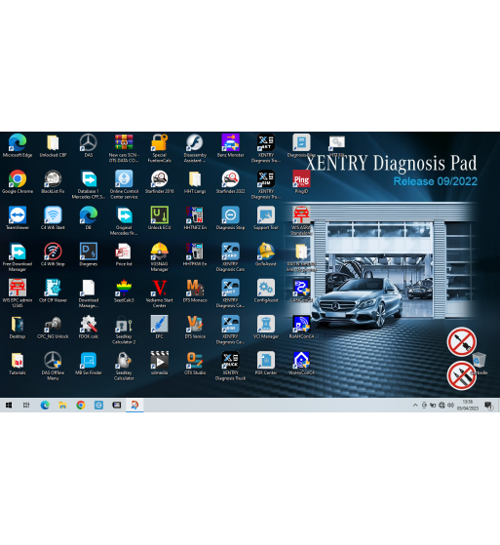Open the notification center icon
This screenshot has width=500, height=545.
pyautogui.click(x=488, y=406)
